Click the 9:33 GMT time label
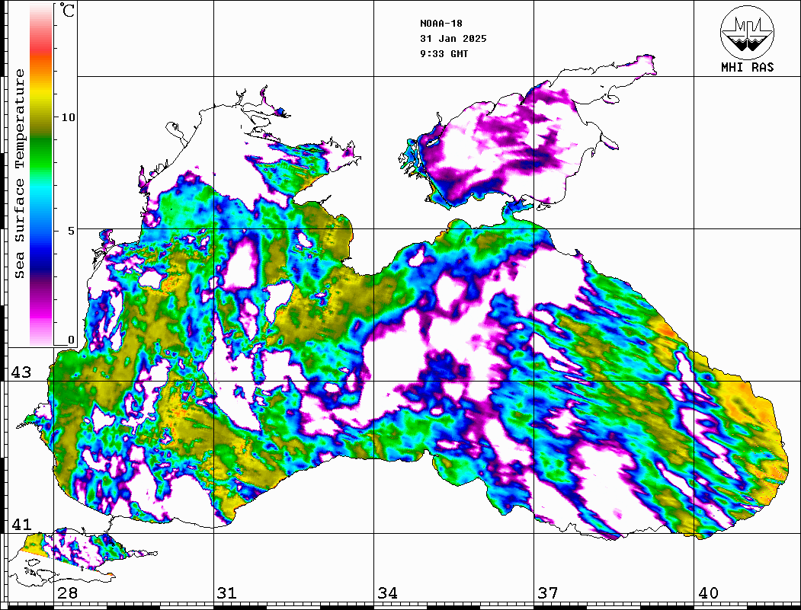The width and height of the screenshot is (801, 610). coord(444,54)
